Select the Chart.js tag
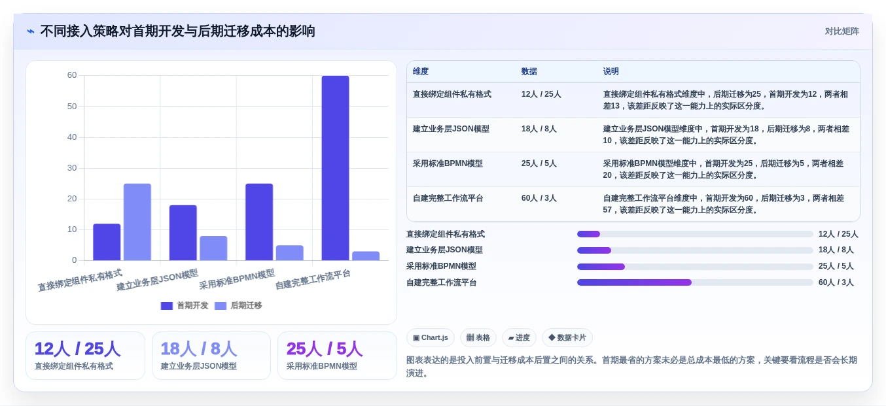The image size is (886, 406). pos(431,338)
